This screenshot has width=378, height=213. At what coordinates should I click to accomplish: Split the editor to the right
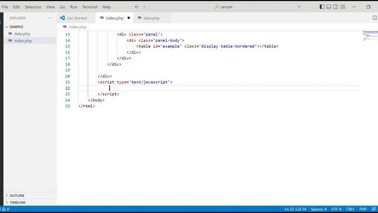(x=374, y=18)
